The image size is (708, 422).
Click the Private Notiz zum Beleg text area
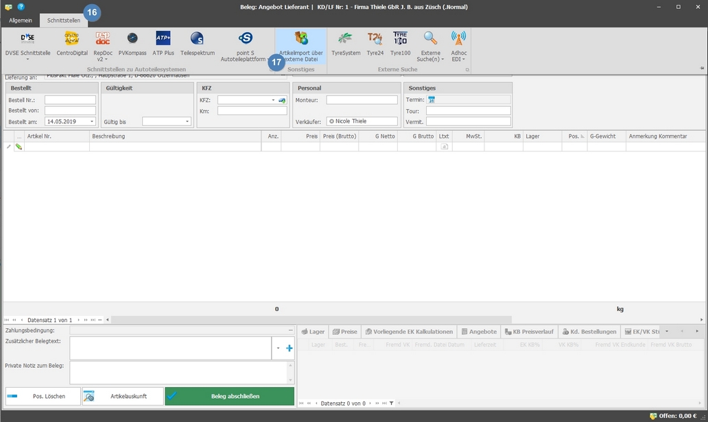(178, 373)
